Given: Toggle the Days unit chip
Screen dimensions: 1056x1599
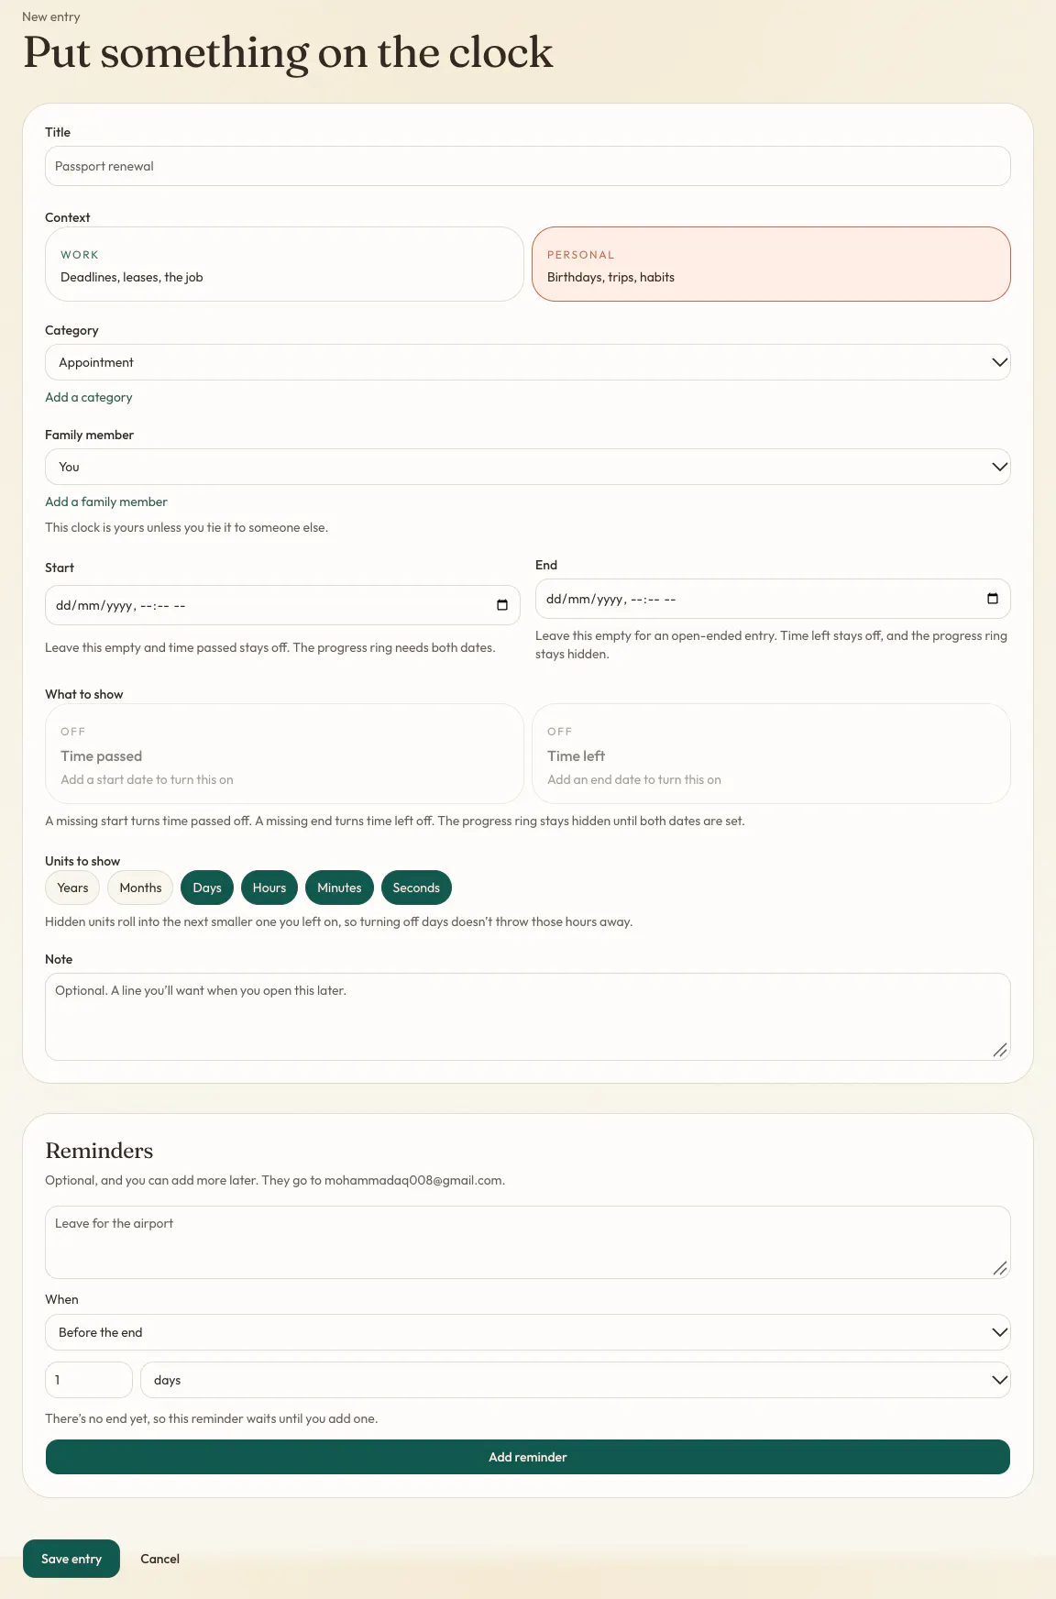Looking at the screenshot, I should (x=207, y=888).
